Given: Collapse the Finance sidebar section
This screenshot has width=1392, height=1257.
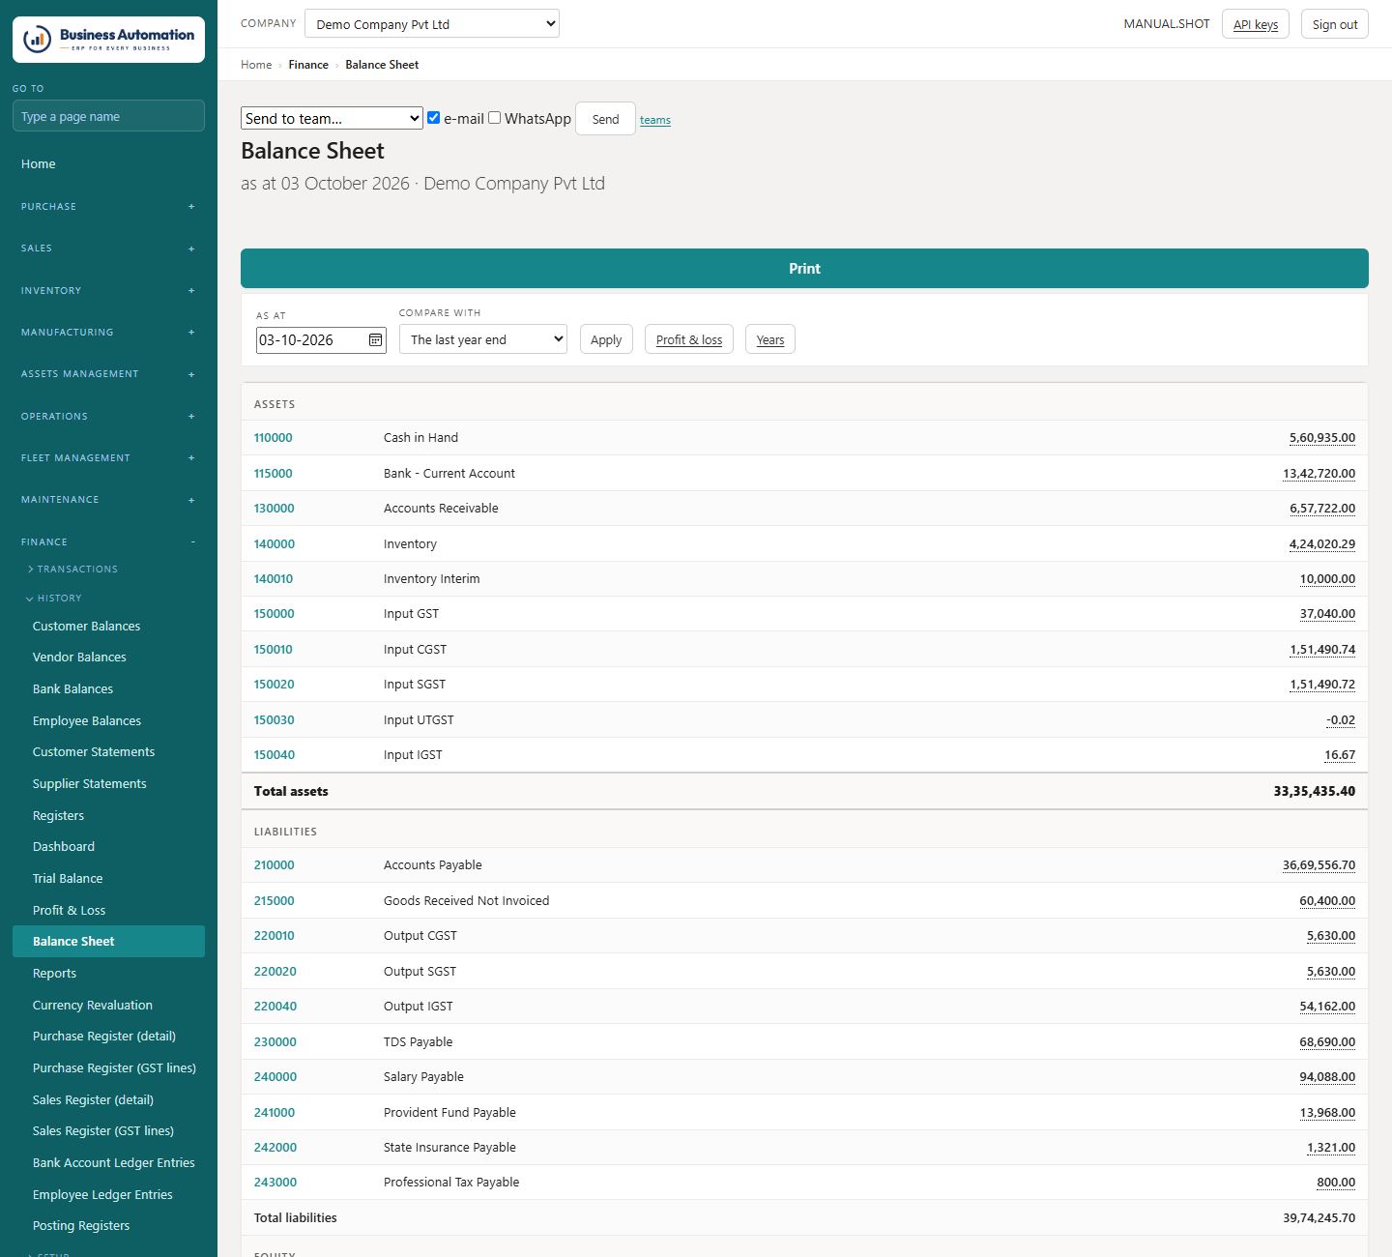Looking at the screenshot, I should coord(108,541).
